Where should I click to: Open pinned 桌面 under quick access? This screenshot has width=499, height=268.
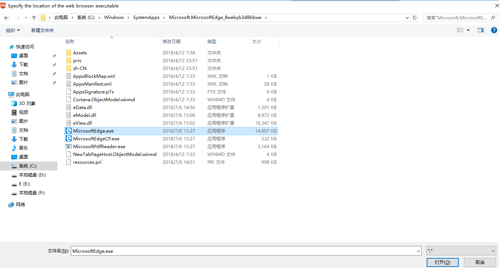pyautogui.click(x=23, y=55)
